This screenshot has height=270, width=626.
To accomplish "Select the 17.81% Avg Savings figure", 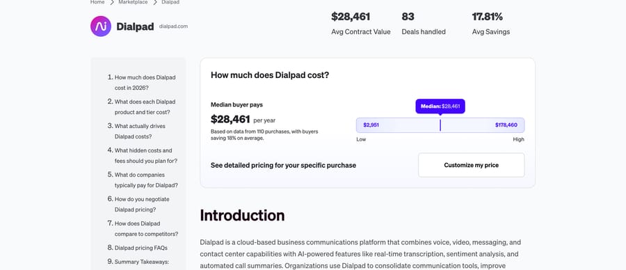I will [487, 17].
